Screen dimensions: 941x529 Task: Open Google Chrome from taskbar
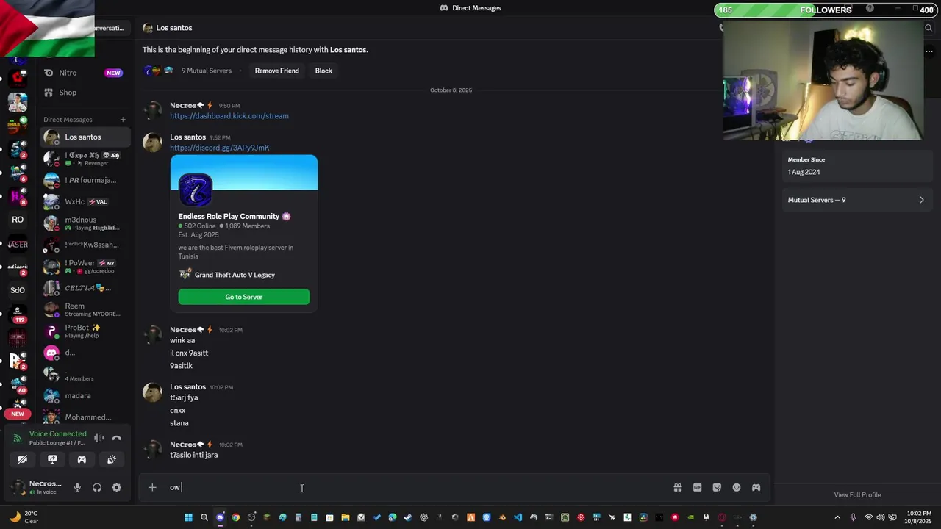235,517
